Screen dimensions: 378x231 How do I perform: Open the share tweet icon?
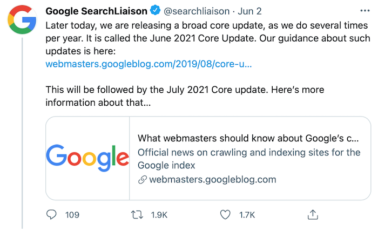click(313, 214)
